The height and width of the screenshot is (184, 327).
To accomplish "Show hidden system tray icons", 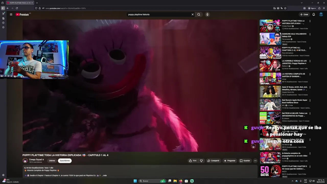I will 293,181.
